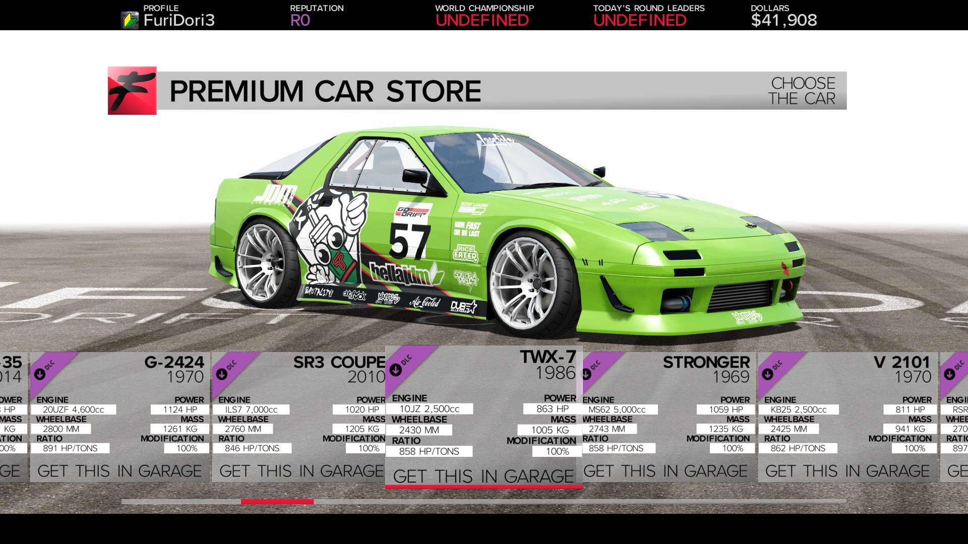Click the DOLLARS $41,908 balance display
The width and height of the screenshot is (968, 544).
pos(784,15)
